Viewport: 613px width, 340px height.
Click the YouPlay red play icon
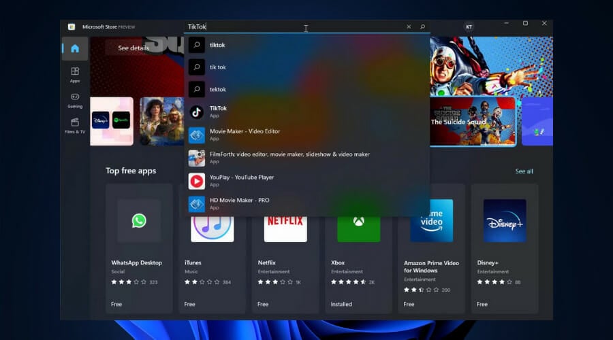click(x=196, y=181)
